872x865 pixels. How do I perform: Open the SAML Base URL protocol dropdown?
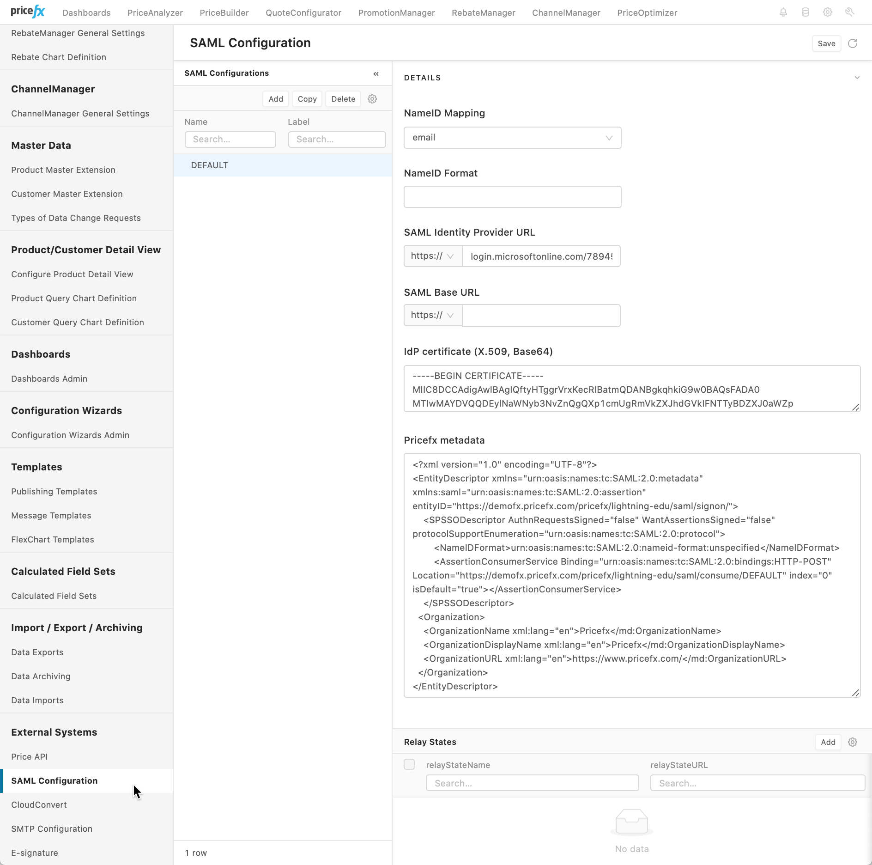tap(432, 315)
